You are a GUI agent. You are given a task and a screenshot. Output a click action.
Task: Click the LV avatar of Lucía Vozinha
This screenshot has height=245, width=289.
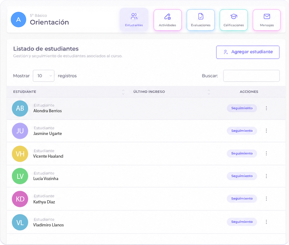20,176
